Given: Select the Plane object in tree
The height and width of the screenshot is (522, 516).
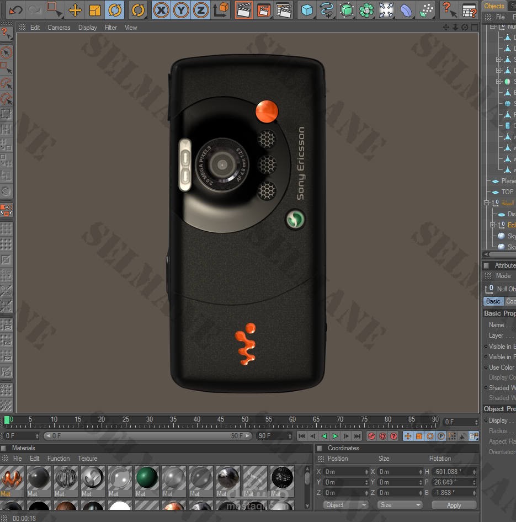Looking at the screenshot, I should (x=508, y=181).
